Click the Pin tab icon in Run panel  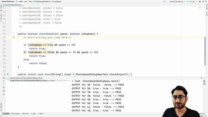[4, 95]
